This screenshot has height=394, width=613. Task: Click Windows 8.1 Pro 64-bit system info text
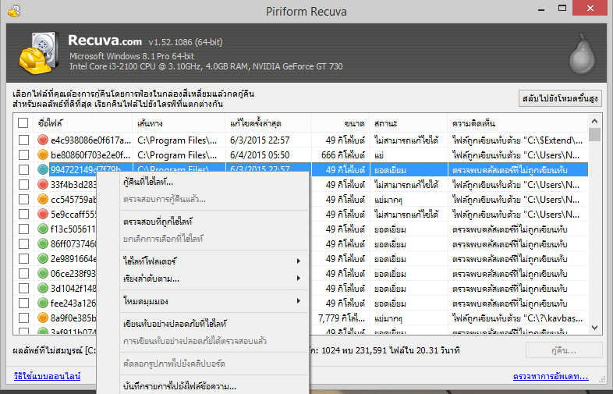(x=132, y=56)
